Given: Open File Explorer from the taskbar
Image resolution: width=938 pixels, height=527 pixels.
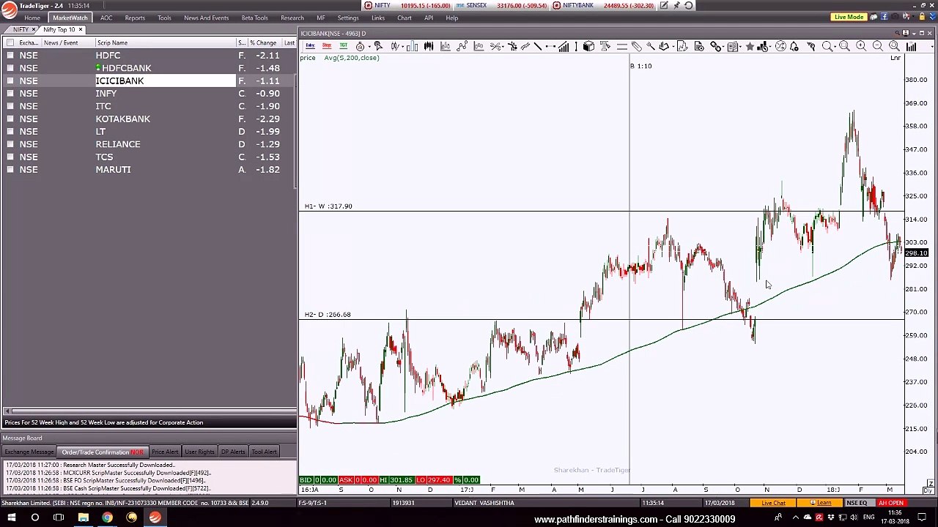Looking at the screenshot, I should pyautogui.click(x=83, y=518).
